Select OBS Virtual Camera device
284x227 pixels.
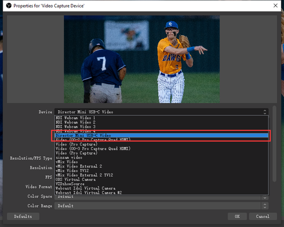click(162, 179)
